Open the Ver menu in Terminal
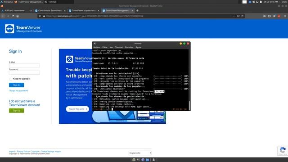This screenshot has width=288, height=162. click(111, 47)
